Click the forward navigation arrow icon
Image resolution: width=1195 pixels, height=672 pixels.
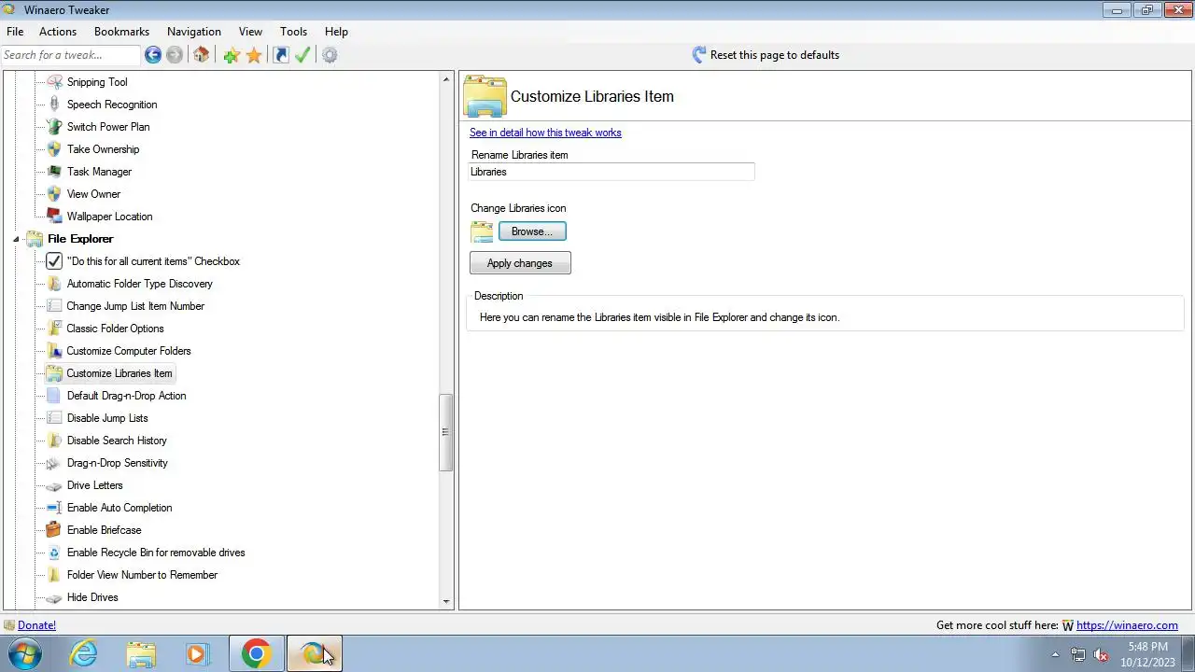point(175,55)
